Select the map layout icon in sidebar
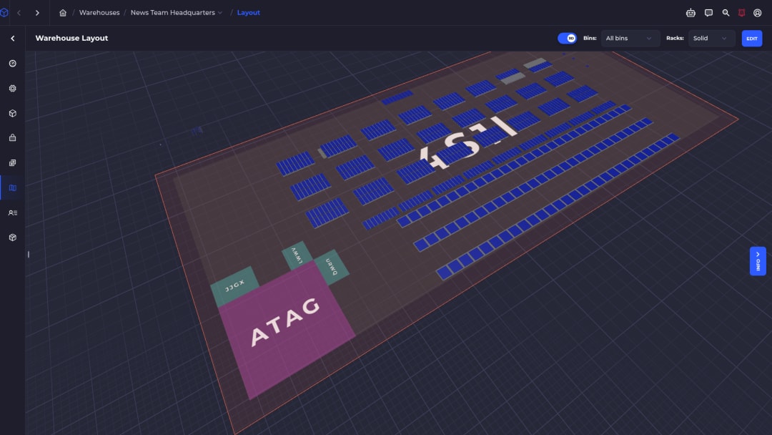The image size is (772, 435). 12,187
